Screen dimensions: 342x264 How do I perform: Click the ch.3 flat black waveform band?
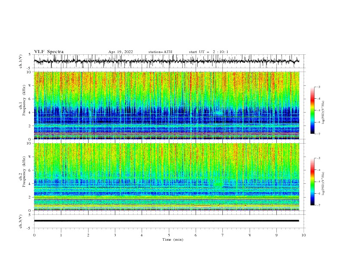(166, 221)
